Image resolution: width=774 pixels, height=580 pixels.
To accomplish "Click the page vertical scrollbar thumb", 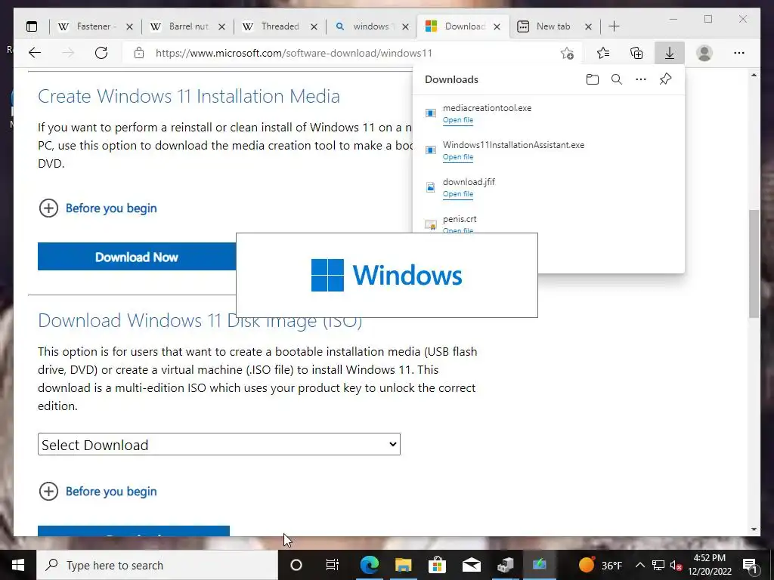I will pyautogui.click(x=754, y=264).
